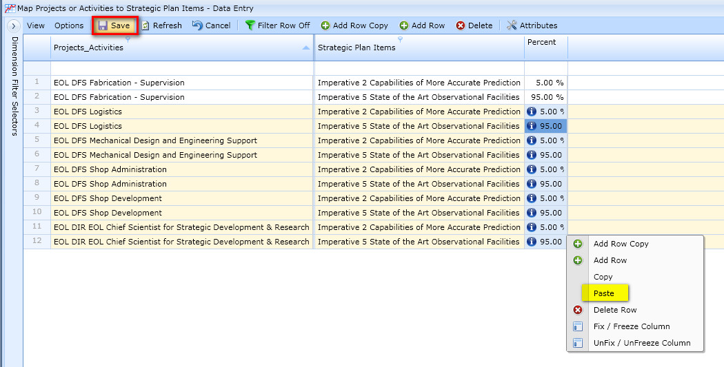Select row 7 Imperative 2 Strategic Plan cell
Viewport: 724px width, 367px height.
[419, 169]
